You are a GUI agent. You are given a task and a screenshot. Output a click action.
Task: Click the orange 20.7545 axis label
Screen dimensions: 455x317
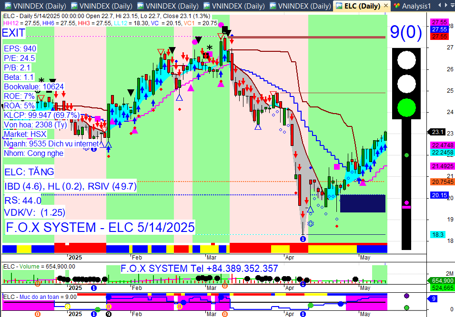(x=442, y=182)
